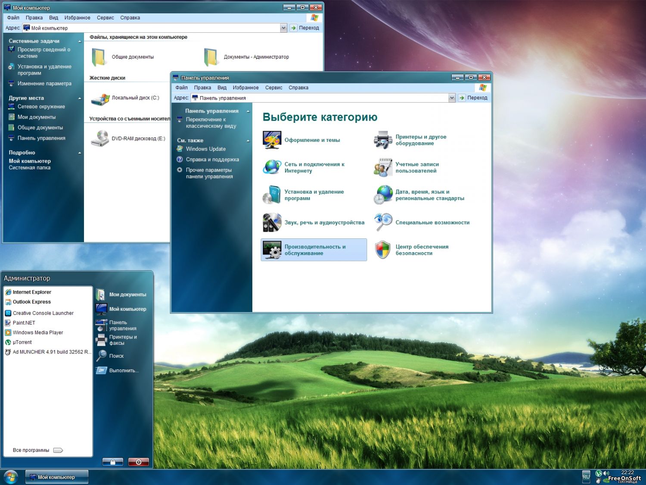Select the DVD-RAM дисковод (E:) icon
The height and width of the screenshot is (485, 646).
point(100,138)
